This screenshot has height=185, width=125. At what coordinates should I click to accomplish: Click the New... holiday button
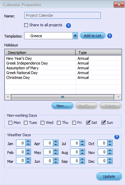[62, 106]
